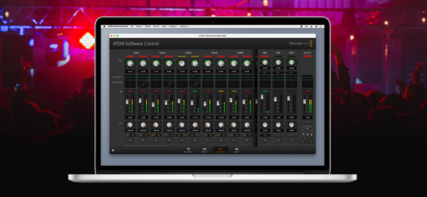
Task: Click Cam1 left pan knob at -100.00
Action: pyautogui.click(x=130, y=125)
